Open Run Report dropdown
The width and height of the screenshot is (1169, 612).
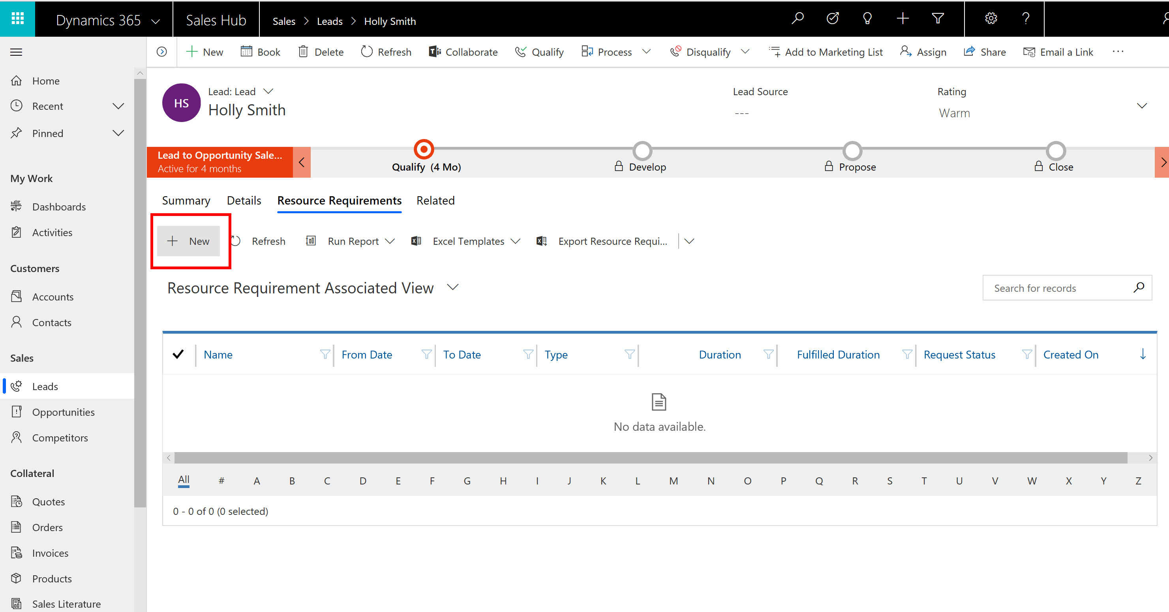point(390,241)
